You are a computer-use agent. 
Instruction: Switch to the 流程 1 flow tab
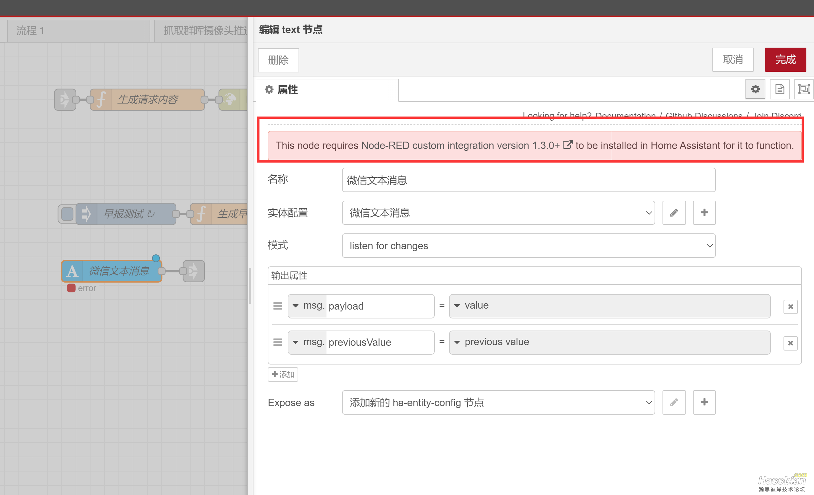[x=79, y=31]
